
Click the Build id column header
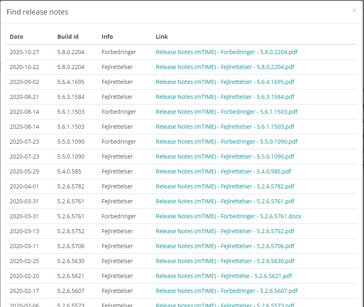[68, 37]
